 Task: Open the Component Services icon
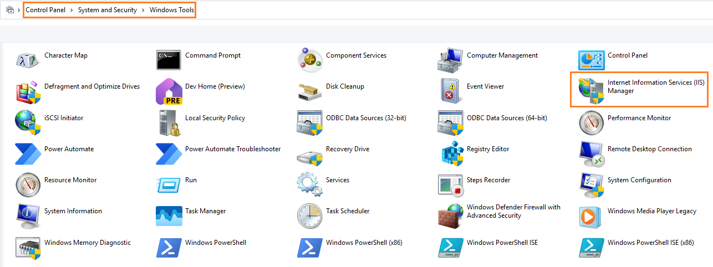[x=310, y=59]
